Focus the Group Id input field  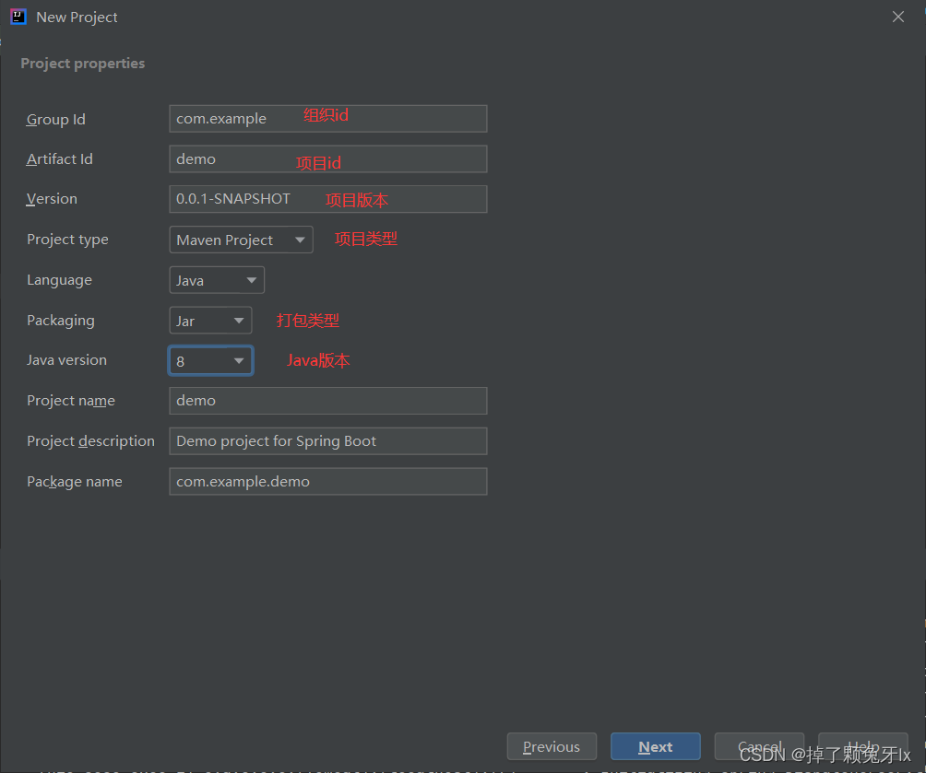(x=327, y=119)
